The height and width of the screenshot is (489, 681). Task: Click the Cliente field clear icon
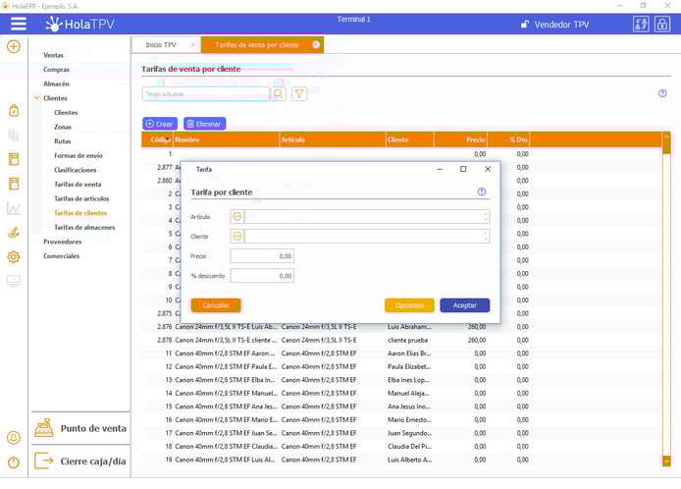[237, 236]
